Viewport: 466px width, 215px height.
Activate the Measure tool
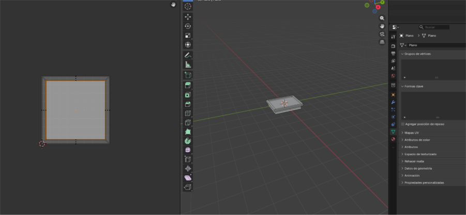(x=188, y=64)
